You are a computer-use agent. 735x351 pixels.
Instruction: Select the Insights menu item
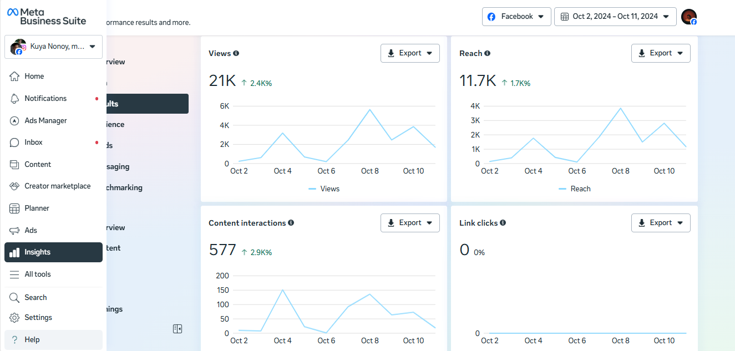click(x=53, y=252)
